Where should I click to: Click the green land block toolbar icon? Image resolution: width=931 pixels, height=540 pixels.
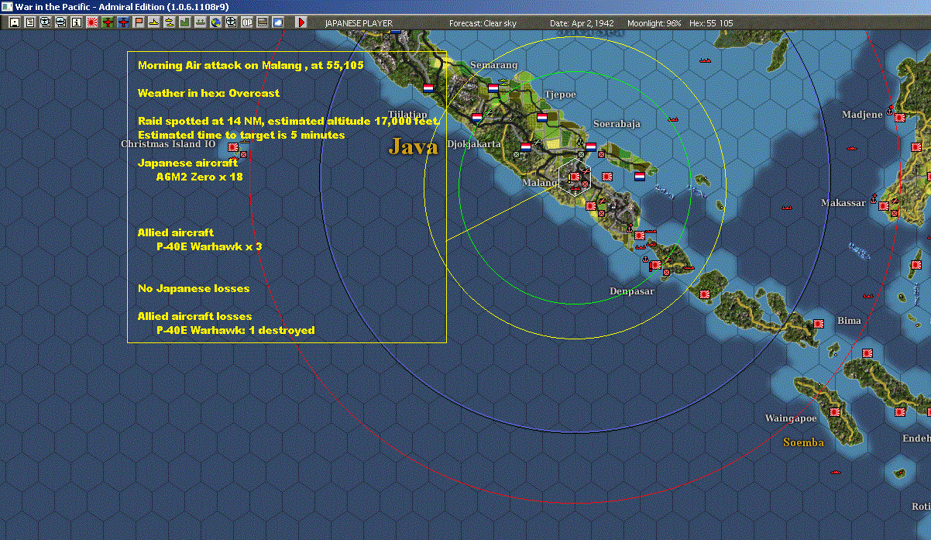pos(184,22)
